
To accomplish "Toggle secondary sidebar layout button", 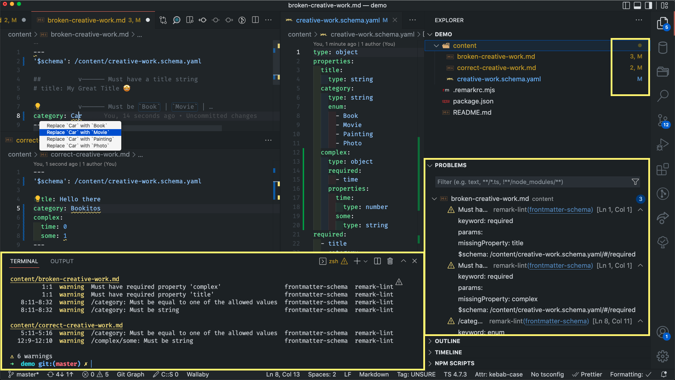I will coord(649,5).
